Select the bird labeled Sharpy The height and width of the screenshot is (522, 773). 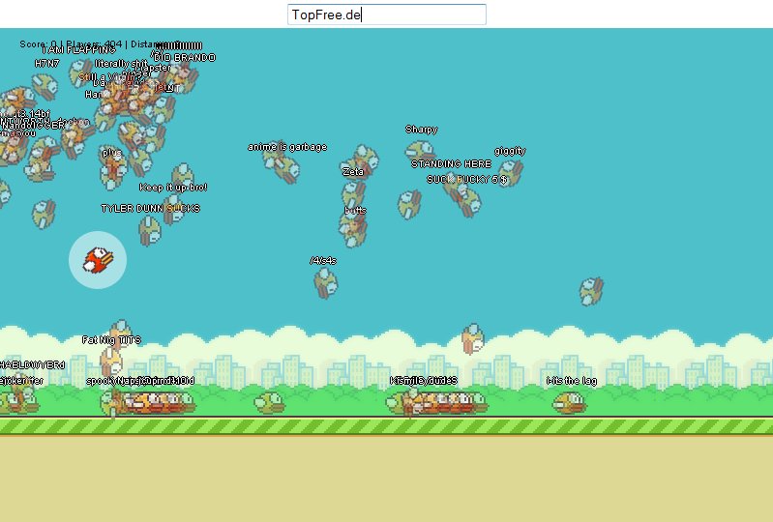pos(419,151)
